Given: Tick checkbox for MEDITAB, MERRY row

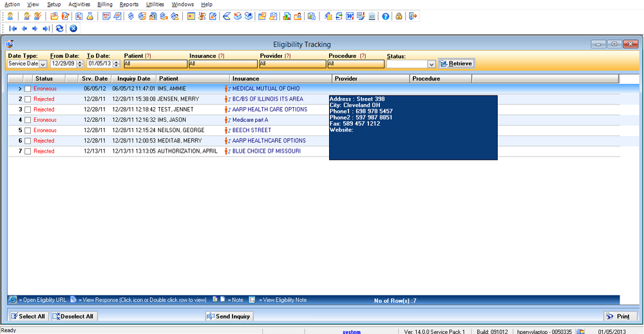Looking at the screenshot, I should click(28, 141).
